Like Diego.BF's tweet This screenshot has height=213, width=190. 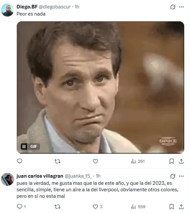pyautogui.click(x=95, y=161)
